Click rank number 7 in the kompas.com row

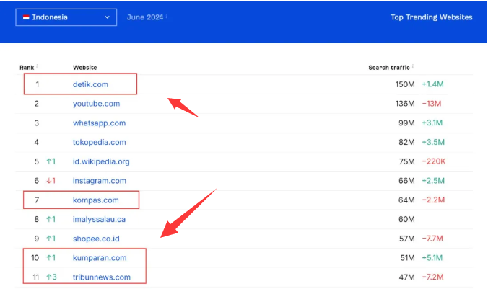pos(37,200)
